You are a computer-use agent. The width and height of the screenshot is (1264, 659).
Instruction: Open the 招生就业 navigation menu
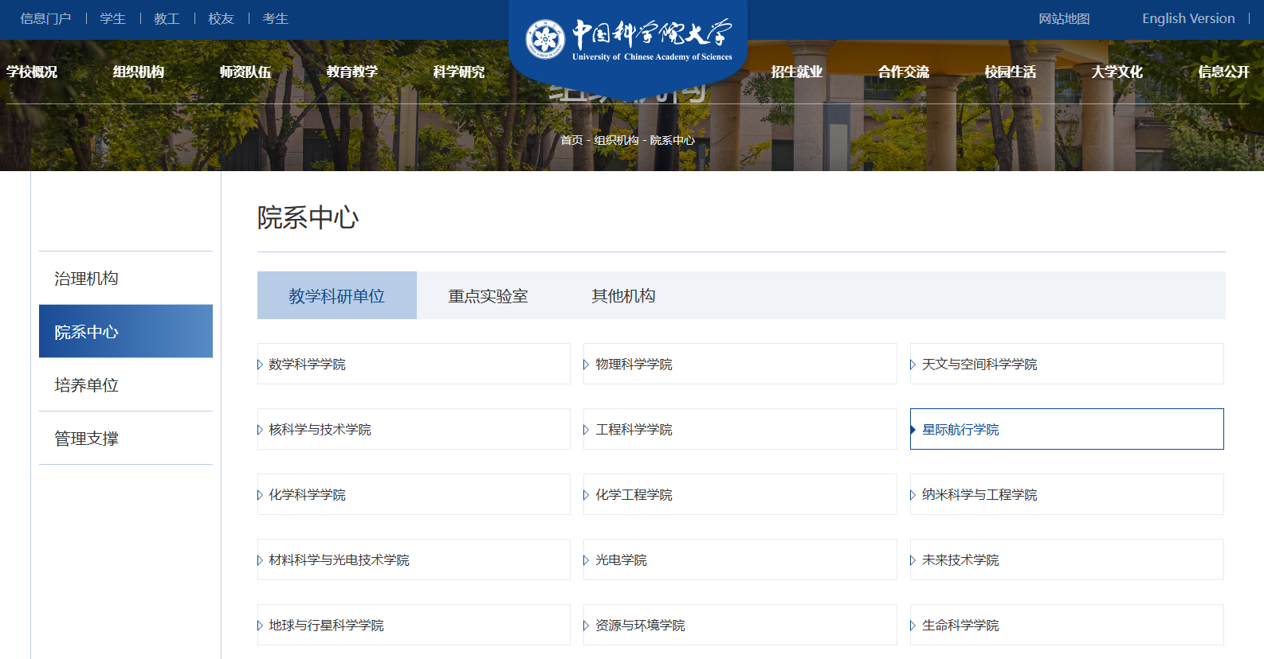(796, 72)
